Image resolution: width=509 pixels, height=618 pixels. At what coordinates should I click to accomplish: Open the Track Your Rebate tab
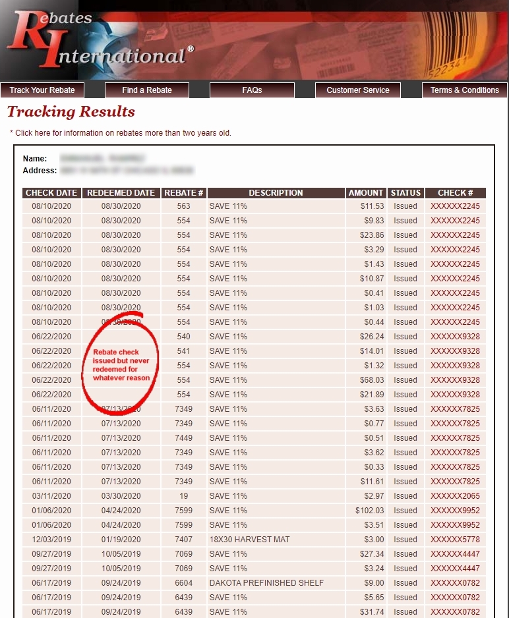click(42, 90)
